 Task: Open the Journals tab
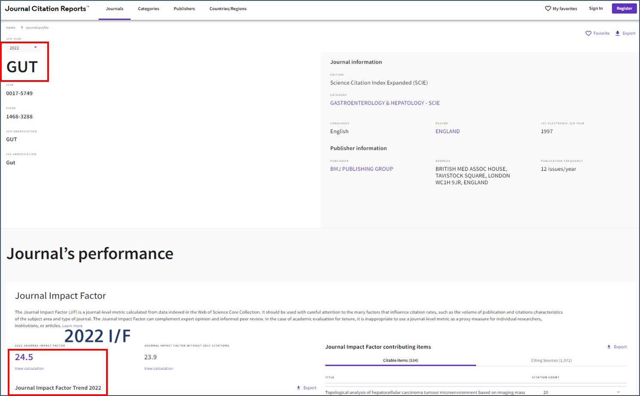click(x=115, y=9)
